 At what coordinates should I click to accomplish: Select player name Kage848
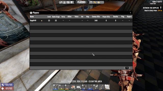click(x=33, y=20)
